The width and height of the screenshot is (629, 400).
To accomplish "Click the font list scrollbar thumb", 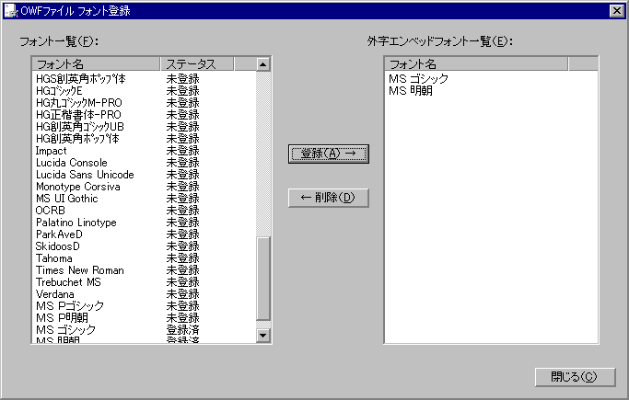I will pos(262,279).
